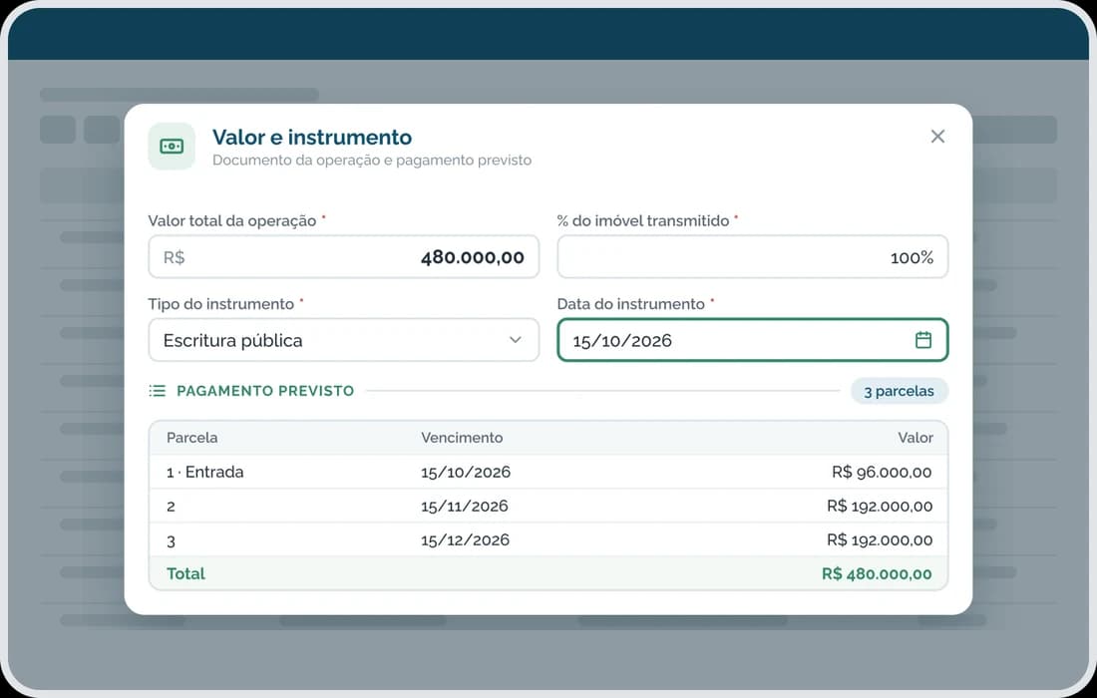Viewport: 1097px width, 698px height.
Task: Click the R$ 480.000,00 total amount
Action: pyautogui.click(x=877, y=574)
